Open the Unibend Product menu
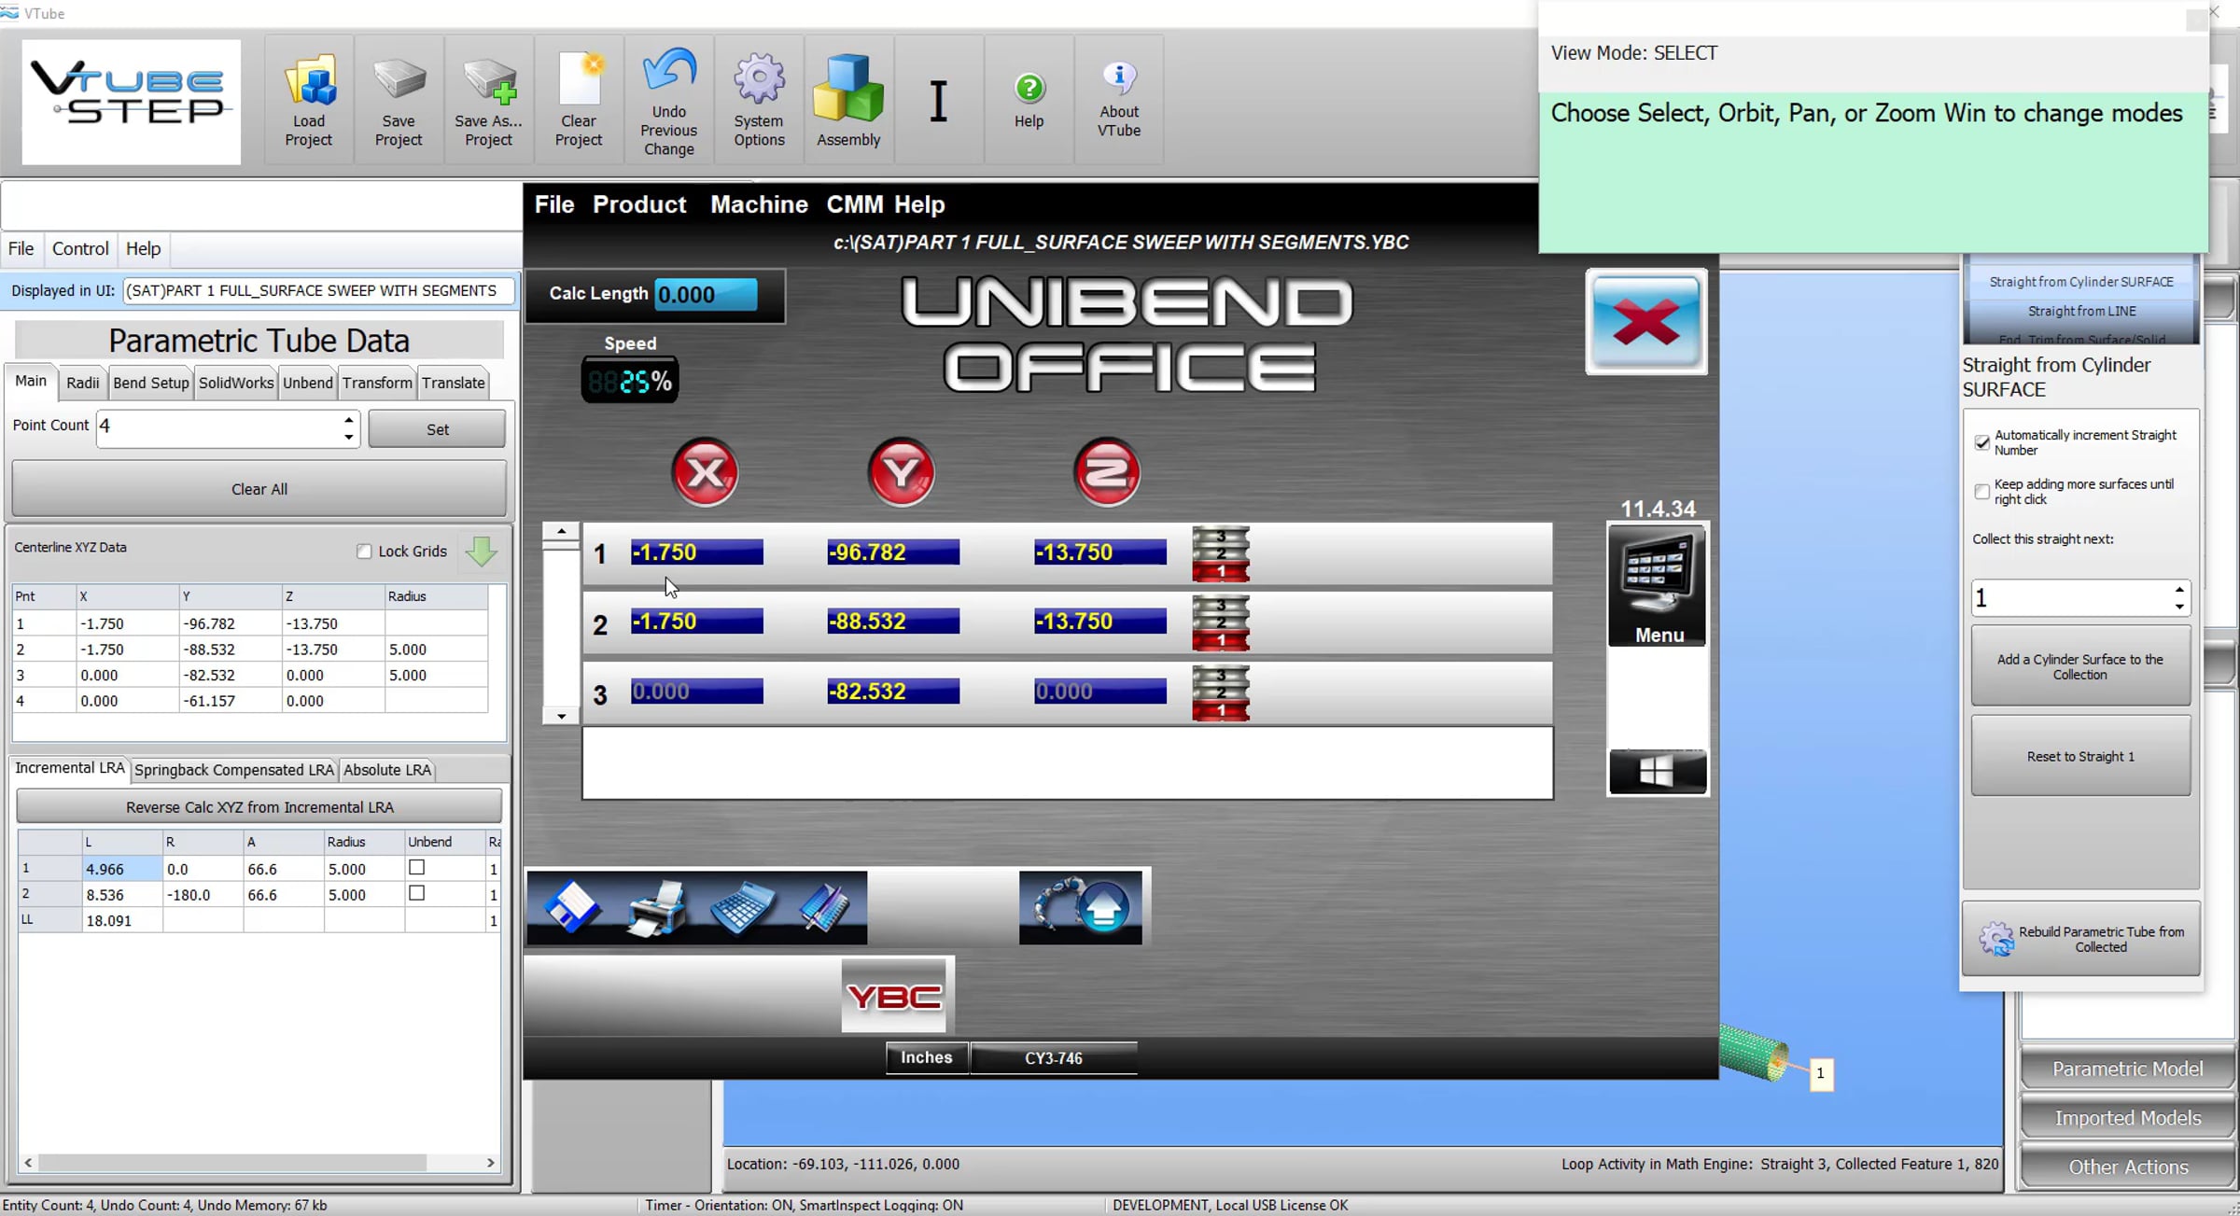Screen dimensions: 2240x1216 point(639,204)
